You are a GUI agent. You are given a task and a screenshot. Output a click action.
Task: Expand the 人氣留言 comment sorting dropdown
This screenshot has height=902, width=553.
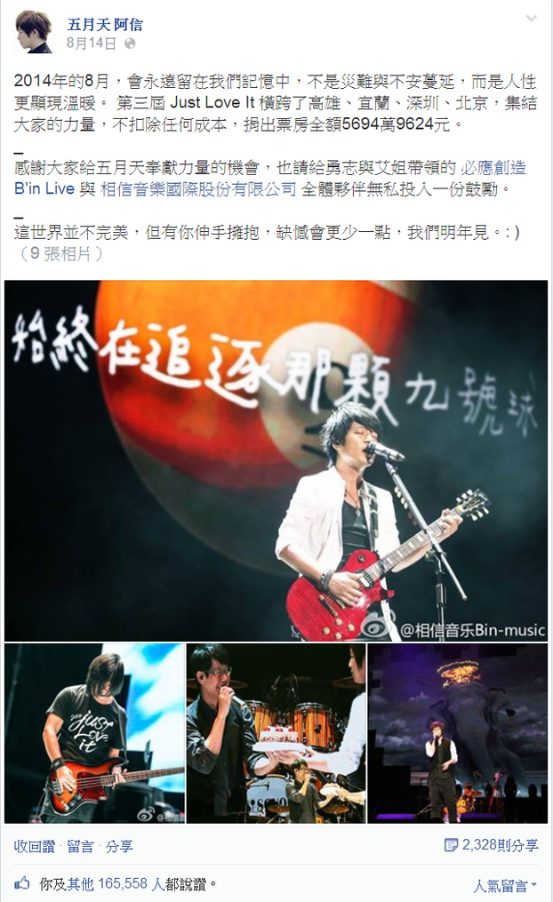click(x=505, y=886)
